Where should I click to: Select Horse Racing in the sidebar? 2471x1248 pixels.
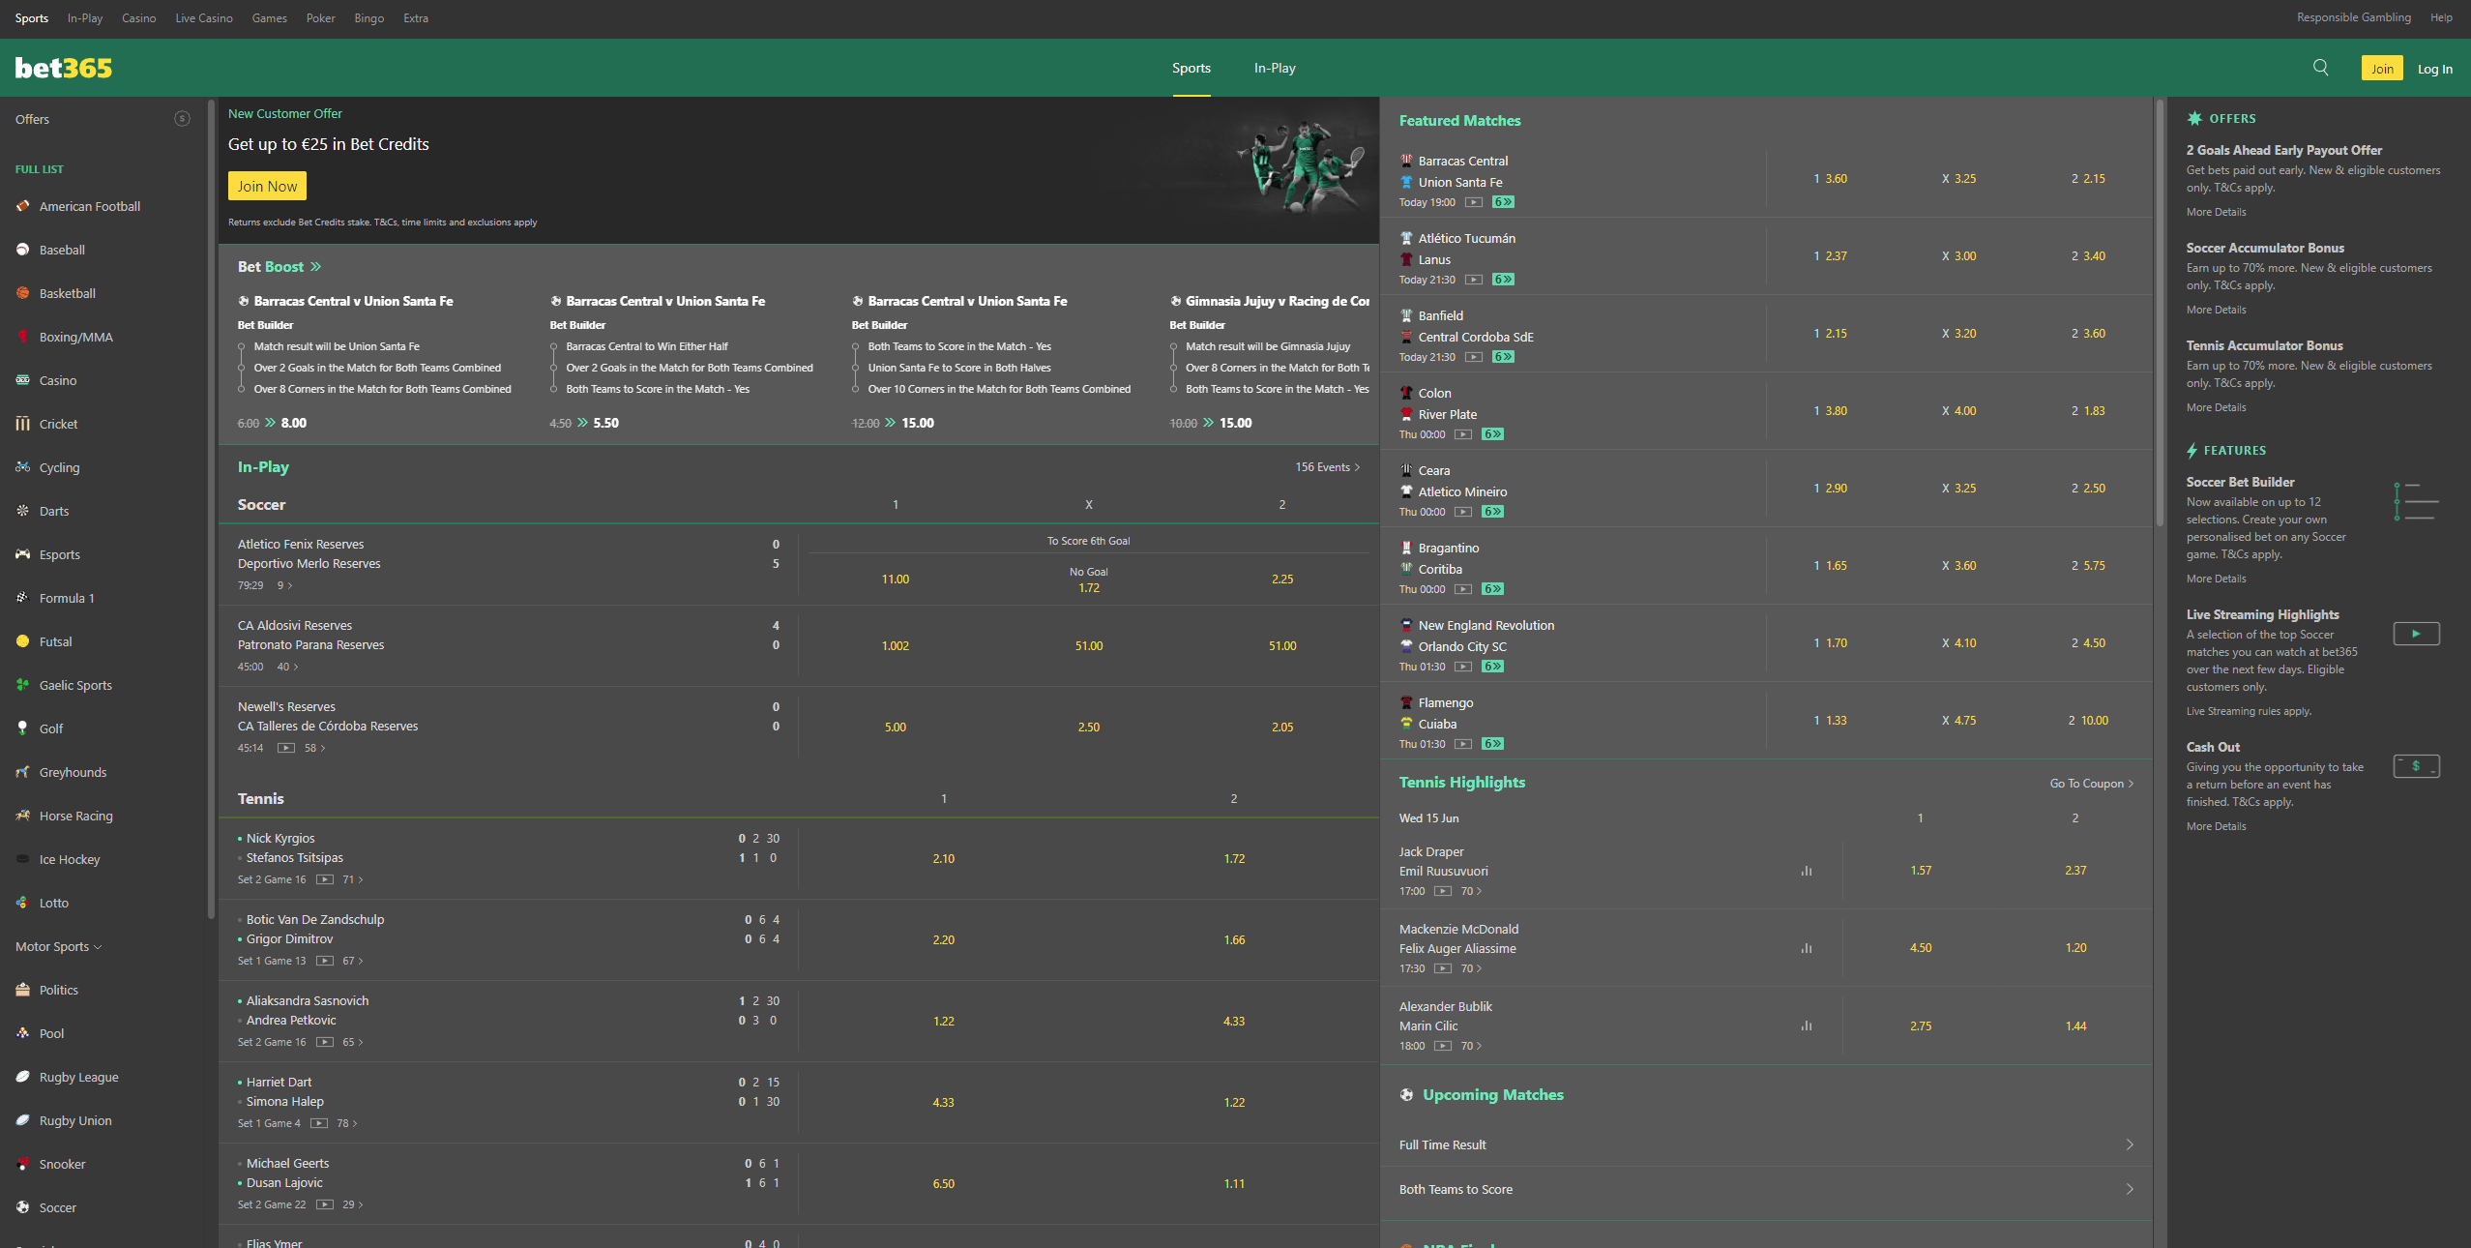74,816
